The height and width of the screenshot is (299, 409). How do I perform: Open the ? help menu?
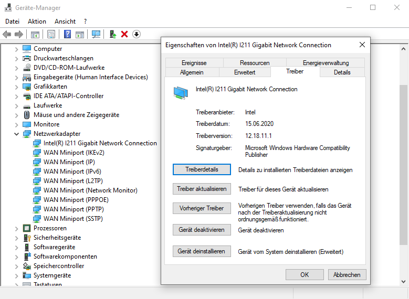pos(85,22)
